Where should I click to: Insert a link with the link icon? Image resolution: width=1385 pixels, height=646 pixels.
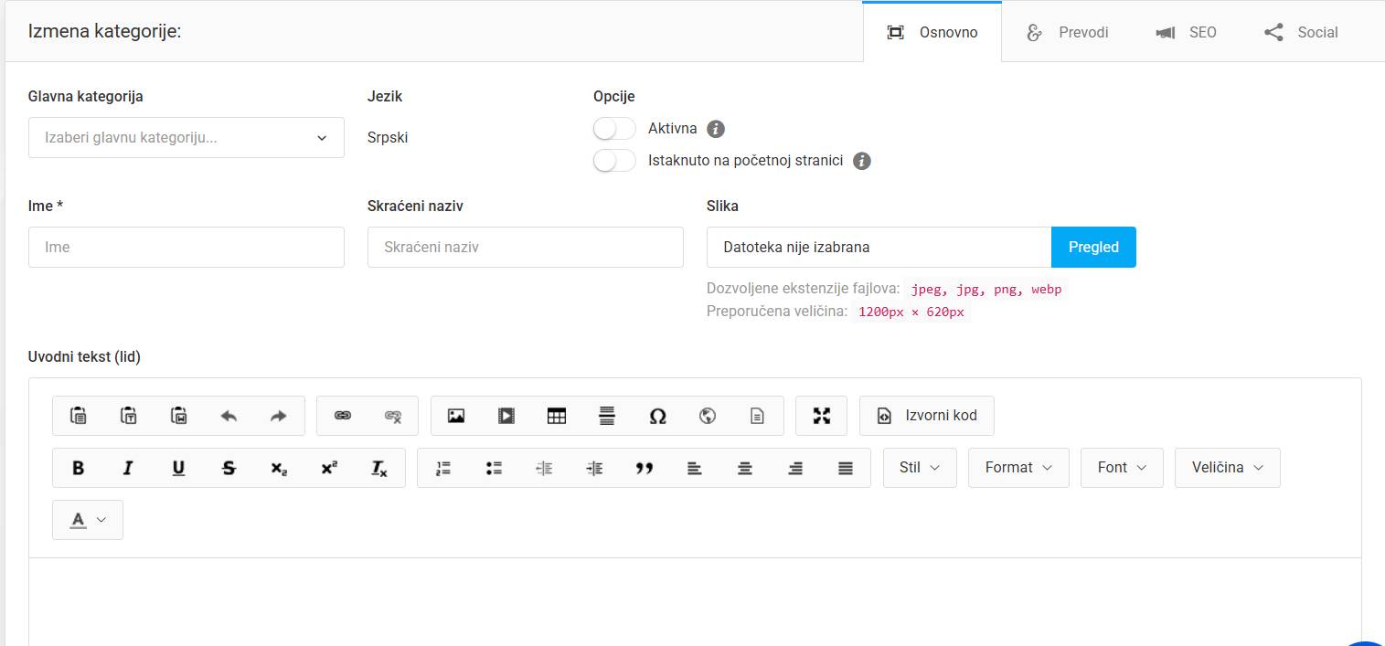[x=343, y=416]
